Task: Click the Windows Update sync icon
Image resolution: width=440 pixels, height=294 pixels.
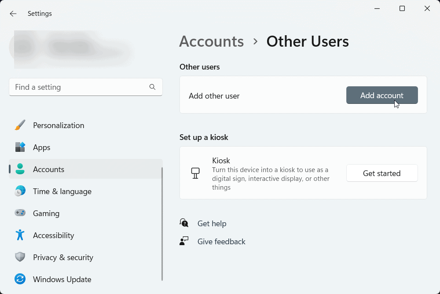Action: (x=20, y=279)
